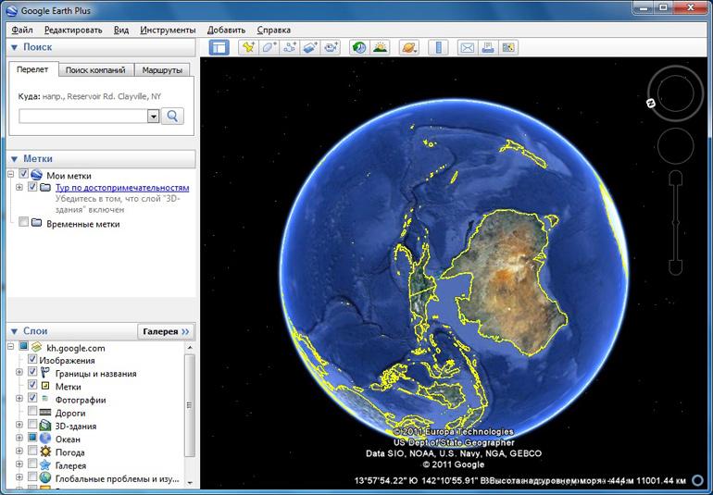The image size is (713, 495).
Task: Expand the Фотографии tree node
Action: click(19, 399)
